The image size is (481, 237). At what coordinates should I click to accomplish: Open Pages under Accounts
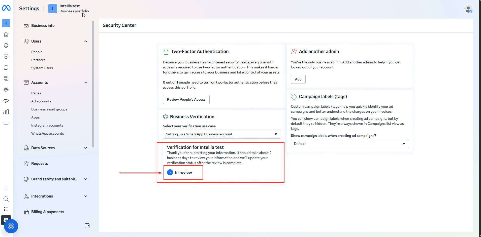[36, 93]
